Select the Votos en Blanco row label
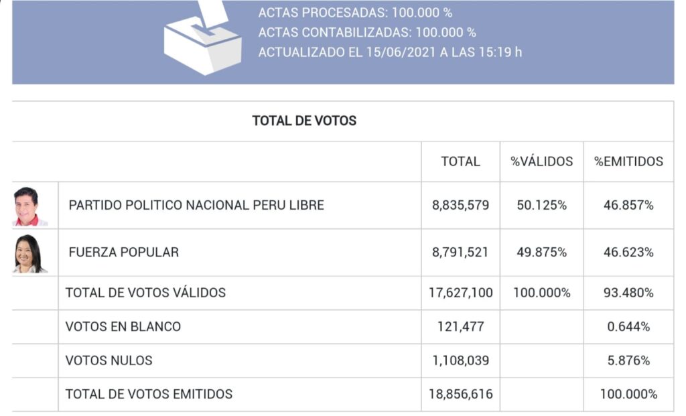 tap(123, 327)
